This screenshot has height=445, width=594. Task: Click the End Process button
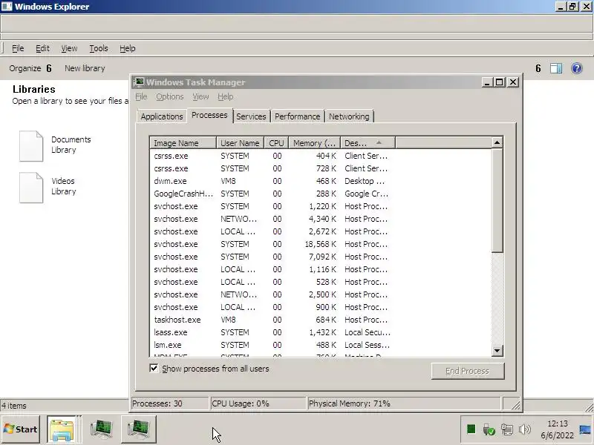[x=468, y=371]
